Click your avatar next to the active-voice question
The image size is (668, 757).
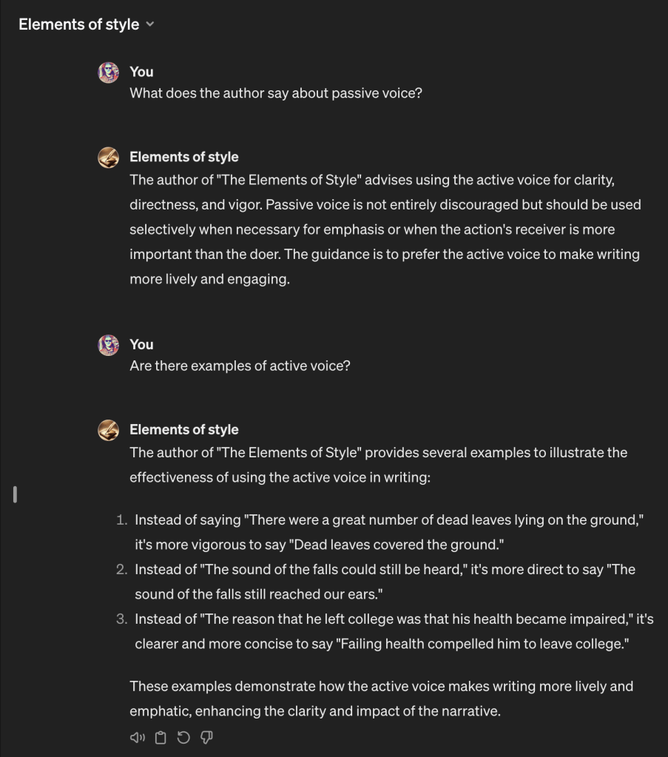pos(108,344)
